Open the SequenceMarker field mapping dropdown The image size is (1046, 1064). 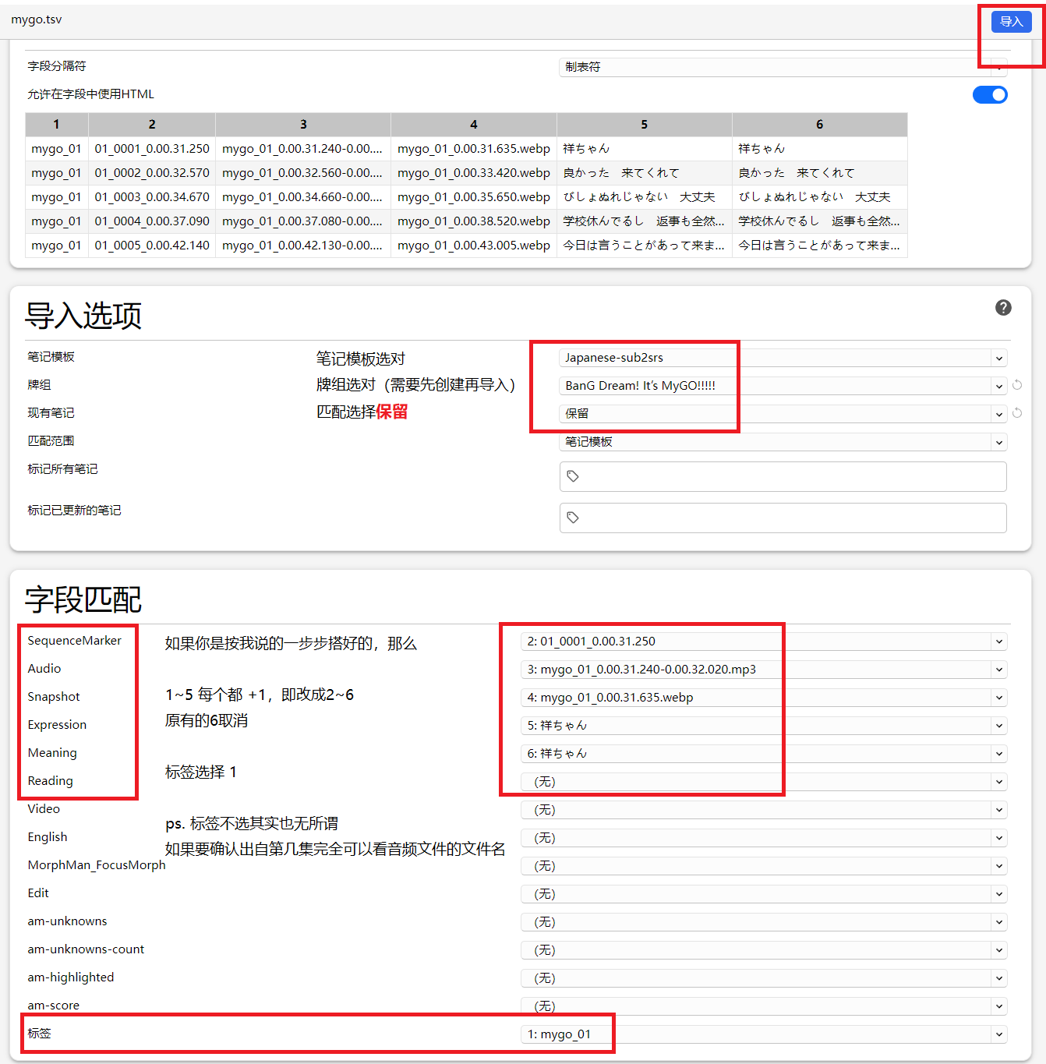pyautogui.click(x=763, y=642)
